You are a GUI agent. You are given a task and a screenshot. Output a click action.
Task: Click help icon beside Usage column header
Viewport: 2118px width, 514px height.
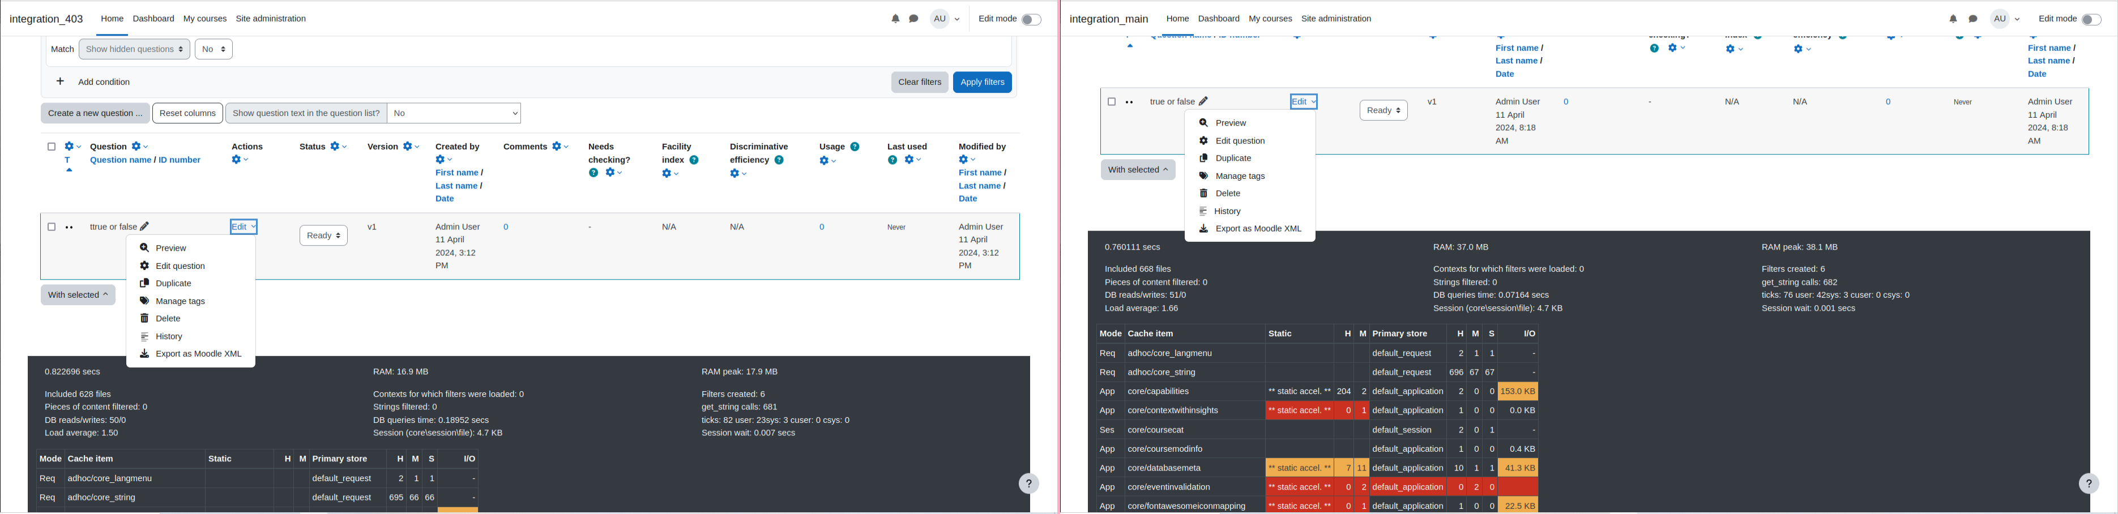(x=855, y=147)
